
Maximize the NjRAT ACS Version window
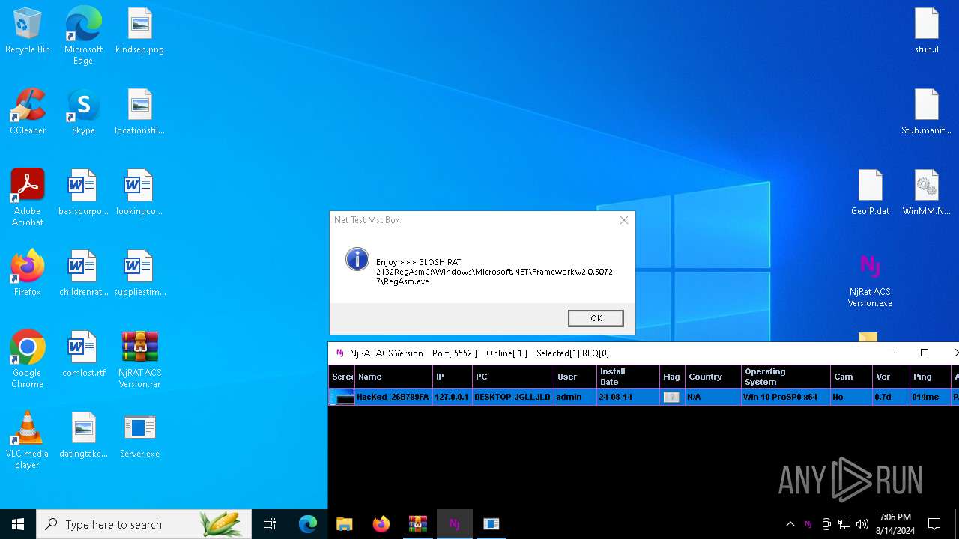click(x=925, y=353)
